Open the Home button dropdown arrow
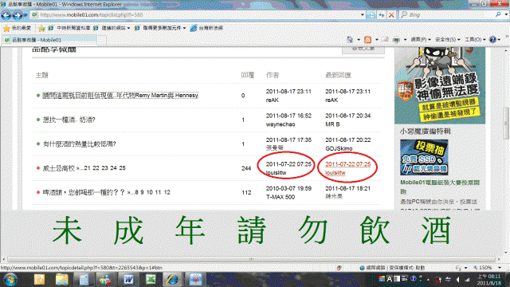The image size is (510, 287). pos(359,40)
